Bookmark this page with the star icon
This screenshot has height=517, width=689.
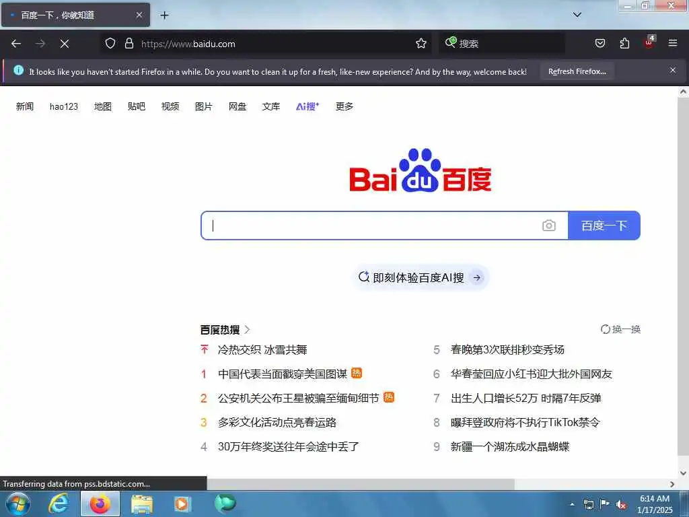tap(421, 43)
